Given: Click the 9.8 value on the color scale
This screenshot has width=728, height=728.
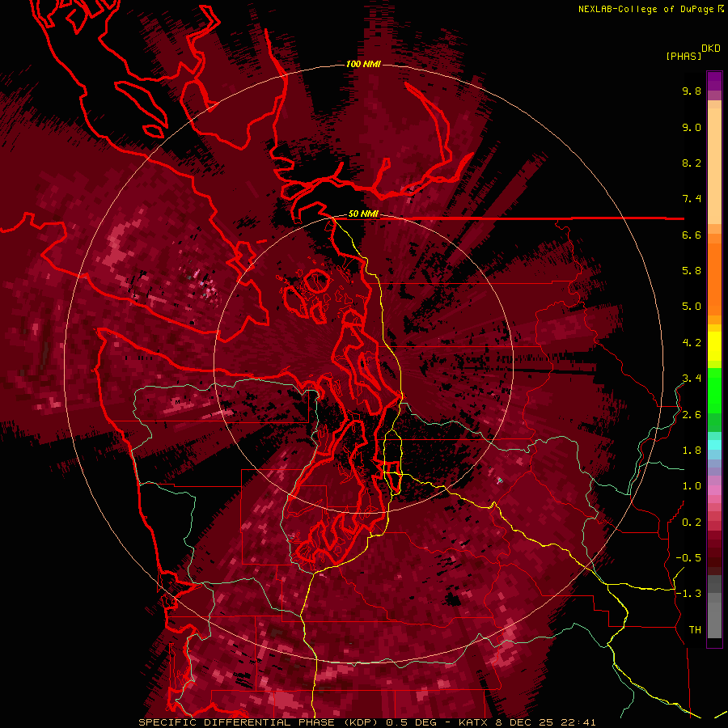Looking at the screenshot, I should 692,91.
